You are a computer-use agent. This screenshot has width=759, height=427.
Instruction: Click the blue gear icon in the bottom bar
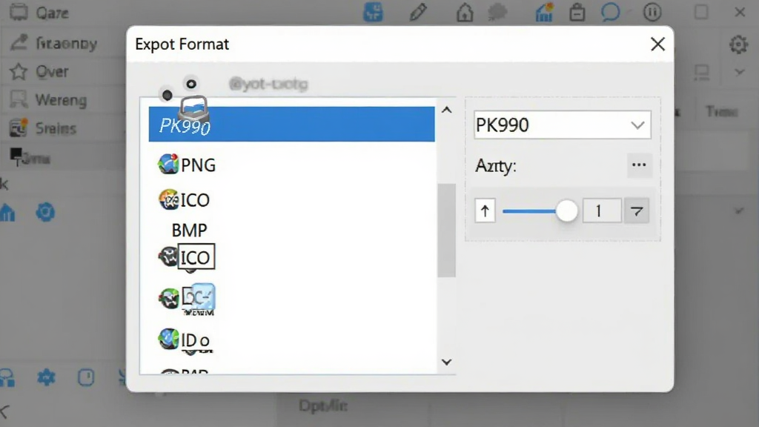[47, 377]
